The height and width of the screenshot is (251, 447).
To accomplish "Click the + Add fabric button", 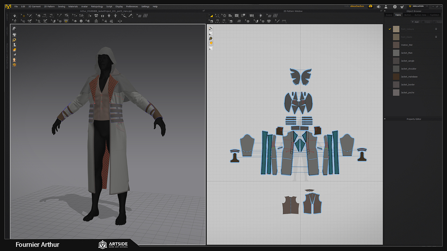I will [415, 22].
